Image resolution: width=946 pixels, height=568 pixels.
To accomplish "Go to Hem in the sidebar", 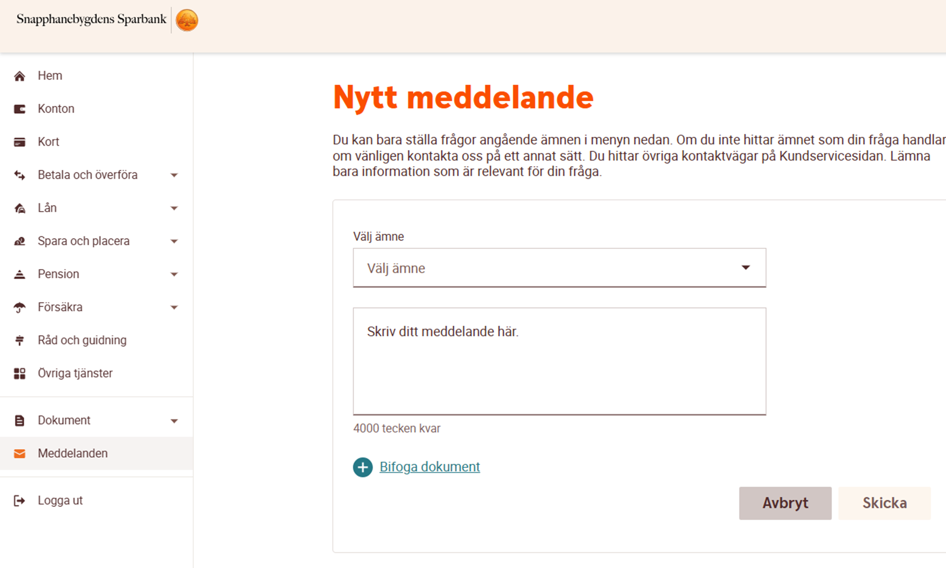I will point(96,76).
